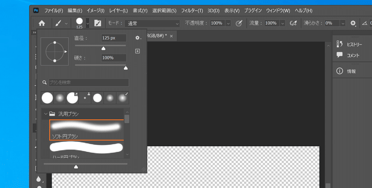
Task: Click the History panel icon
Action: pyautogui.click(x=339, y=44)
